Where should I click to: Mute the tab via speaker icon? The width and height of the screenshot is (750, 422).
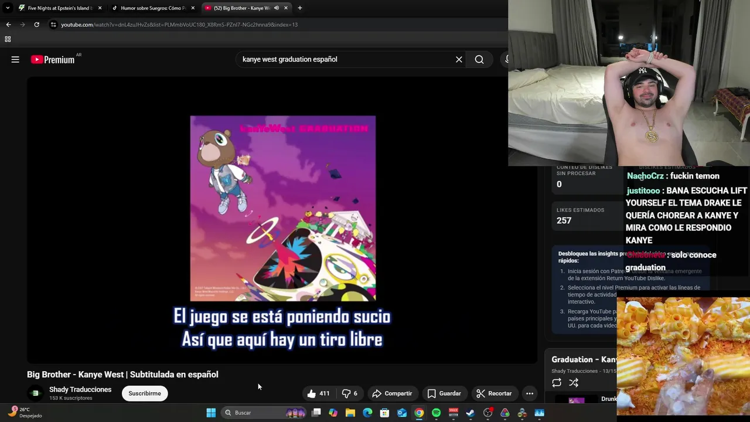[277, 8]
